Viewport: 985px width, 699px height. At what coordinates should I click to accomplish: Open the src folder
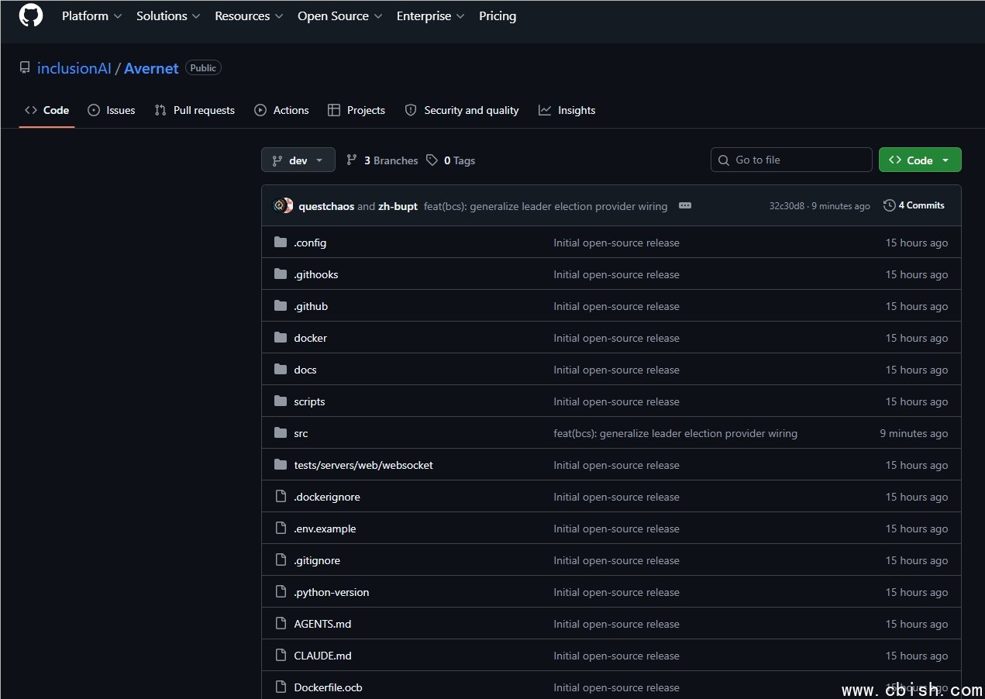(x=301, y=433)
